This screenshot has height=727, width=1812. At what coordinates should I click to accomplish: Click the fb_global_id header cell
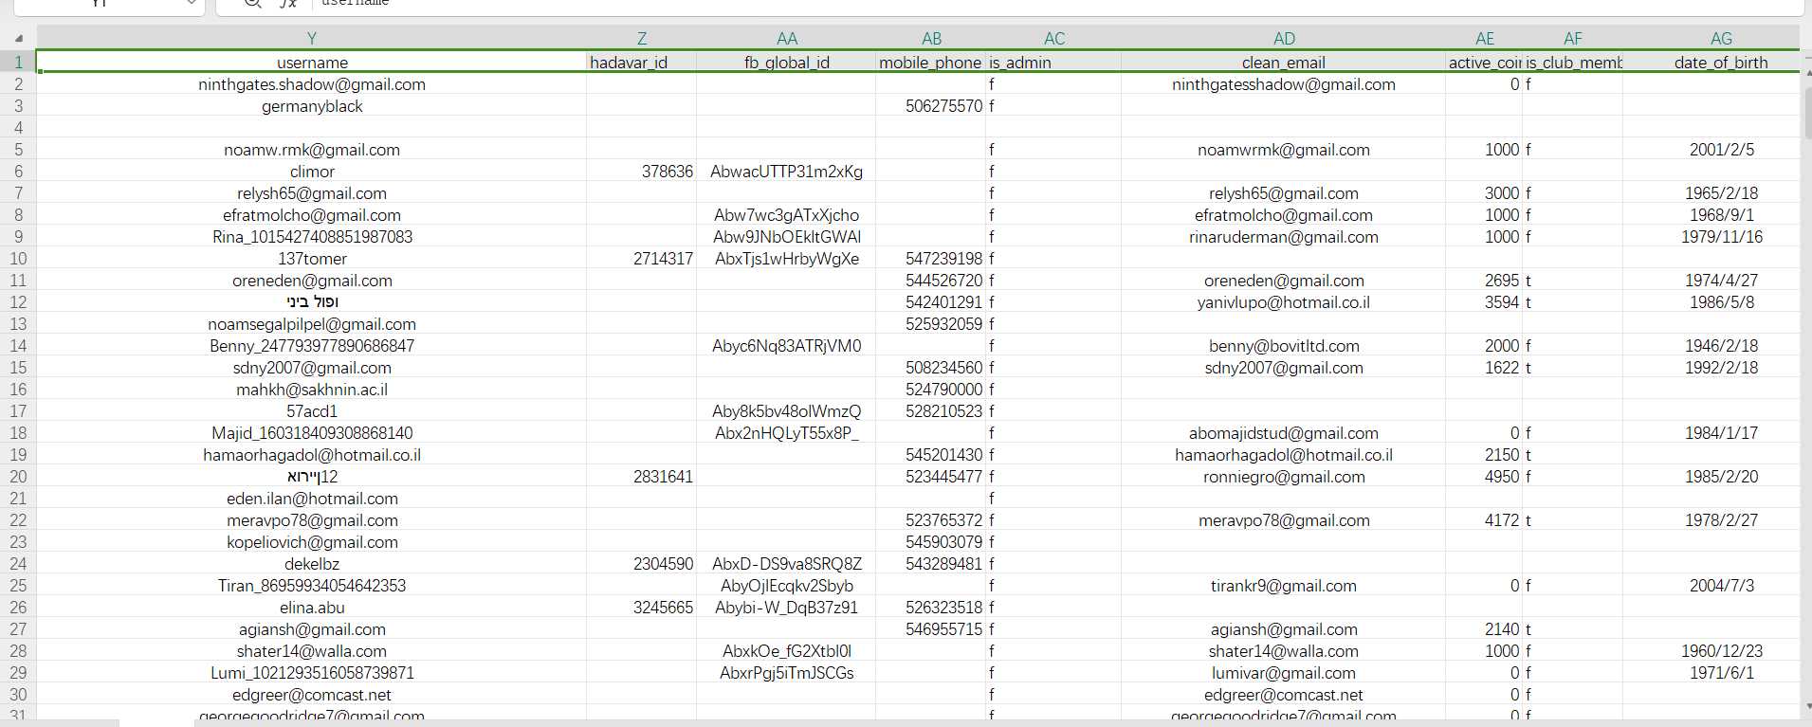point(787,63)
